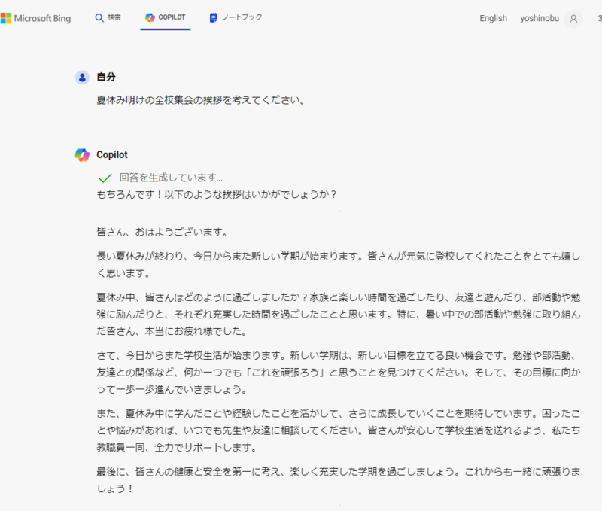Select the COPILOT tab
Image resolution: width=602 pixels, height=511 pixels.
pos(166,17)
